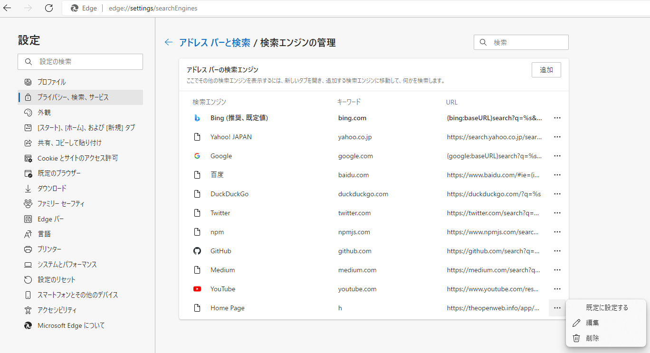The width and height of the screenshot is (650, 353).
Task: Click the 設定のリセット icon
Action: [x=28, y=280]
